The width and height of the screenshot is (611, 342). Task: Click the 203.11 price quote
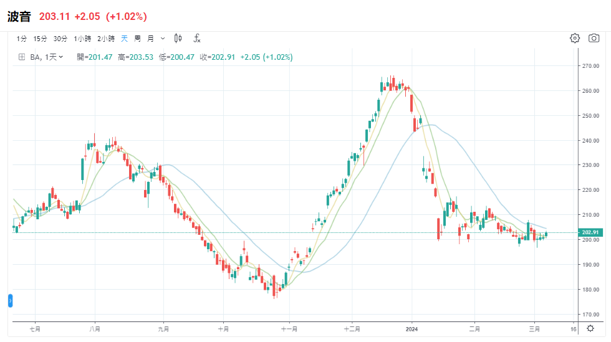point(55,17)
